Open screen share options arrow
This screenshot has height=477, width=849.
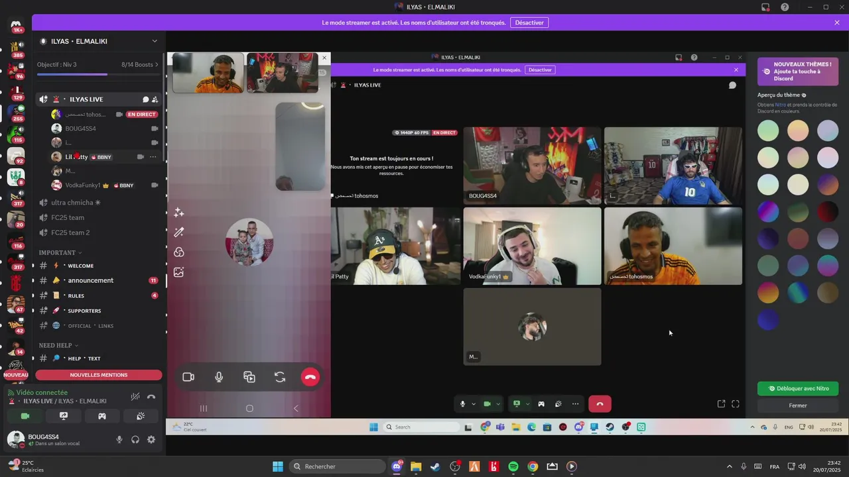(x=528, y=404)
